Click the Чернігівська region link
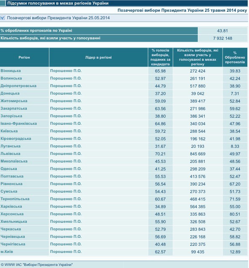Viewport: 249px width, 268px height. [x=13, y=244]
